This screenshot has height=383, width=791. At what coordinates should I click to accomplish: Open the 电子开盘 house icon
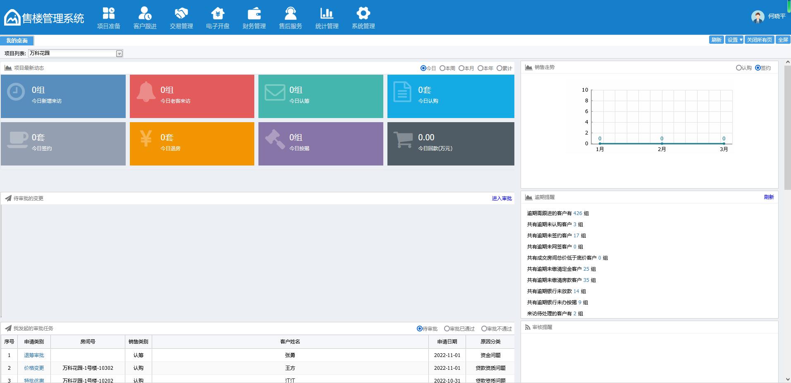click(x=217, y=14)
